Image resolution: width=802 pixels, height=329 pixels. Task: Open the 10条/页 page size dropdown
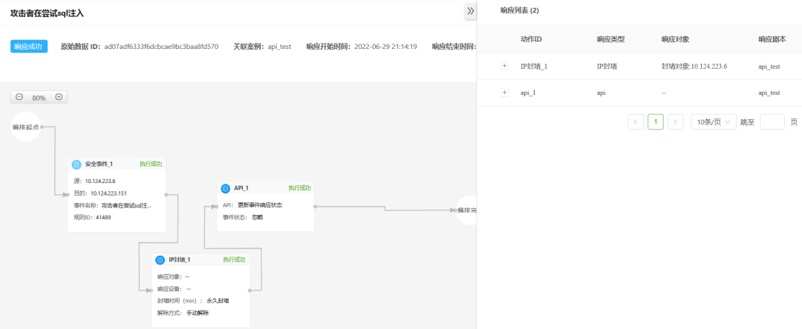[x=714, y=122]
